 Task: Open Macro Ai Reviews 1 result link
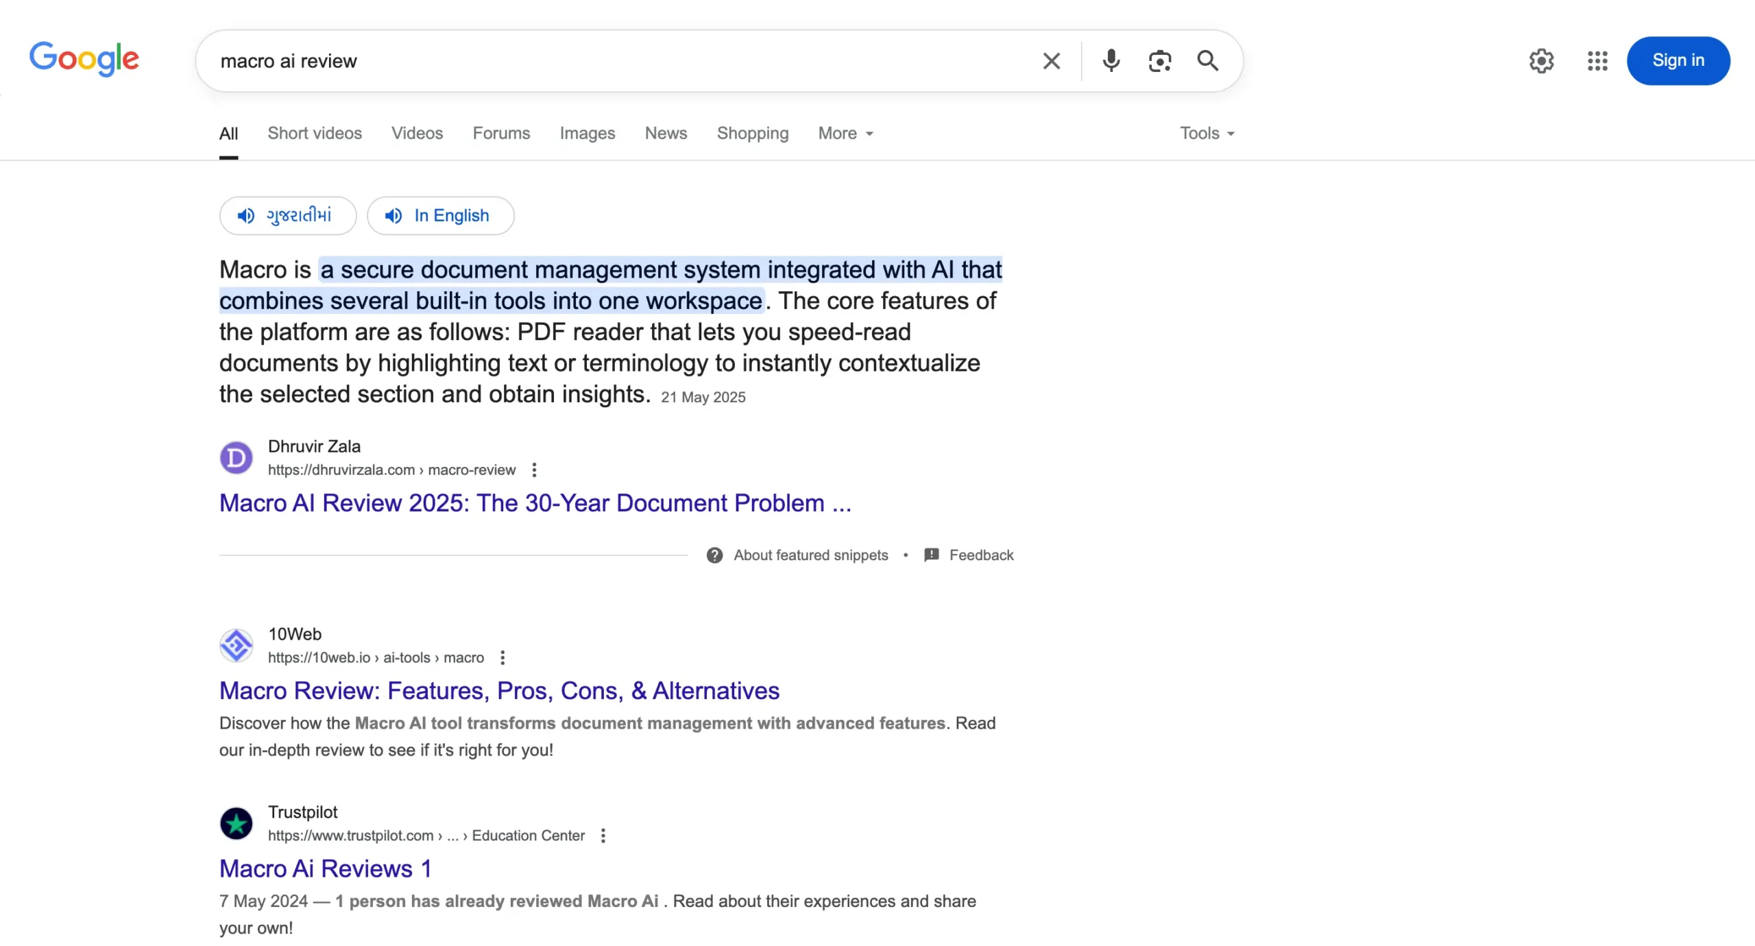click(325, 869)
